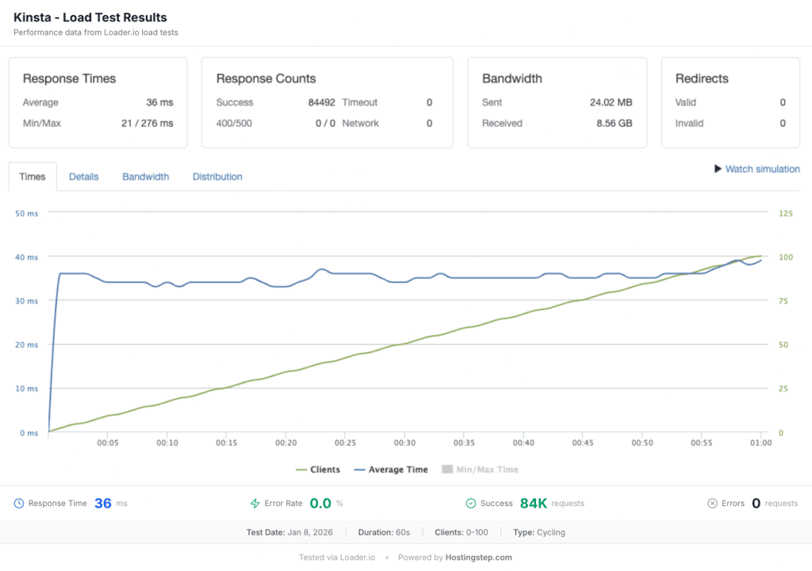812x571 pixels.
Task: Switch to the Details tab
Action: pos(84,177)
